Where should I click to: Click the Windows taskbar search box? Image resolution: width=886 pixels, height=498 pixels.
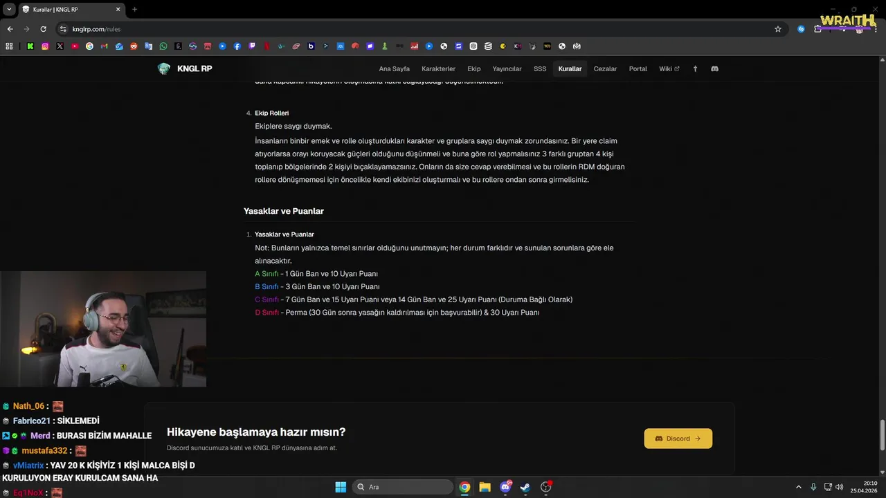(403, 487)
